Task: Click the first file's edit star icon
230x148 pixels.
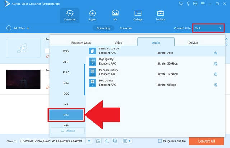Action: (48, 56)
